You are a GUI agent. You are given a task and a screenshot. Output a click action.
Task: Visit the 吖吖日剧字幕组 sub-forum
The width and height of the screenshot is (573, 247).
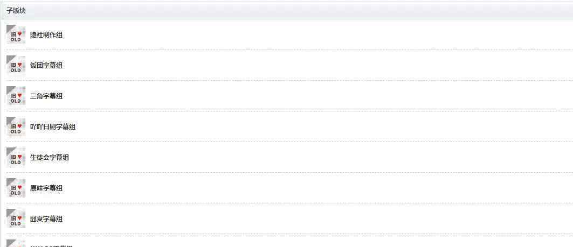[53, 127]
